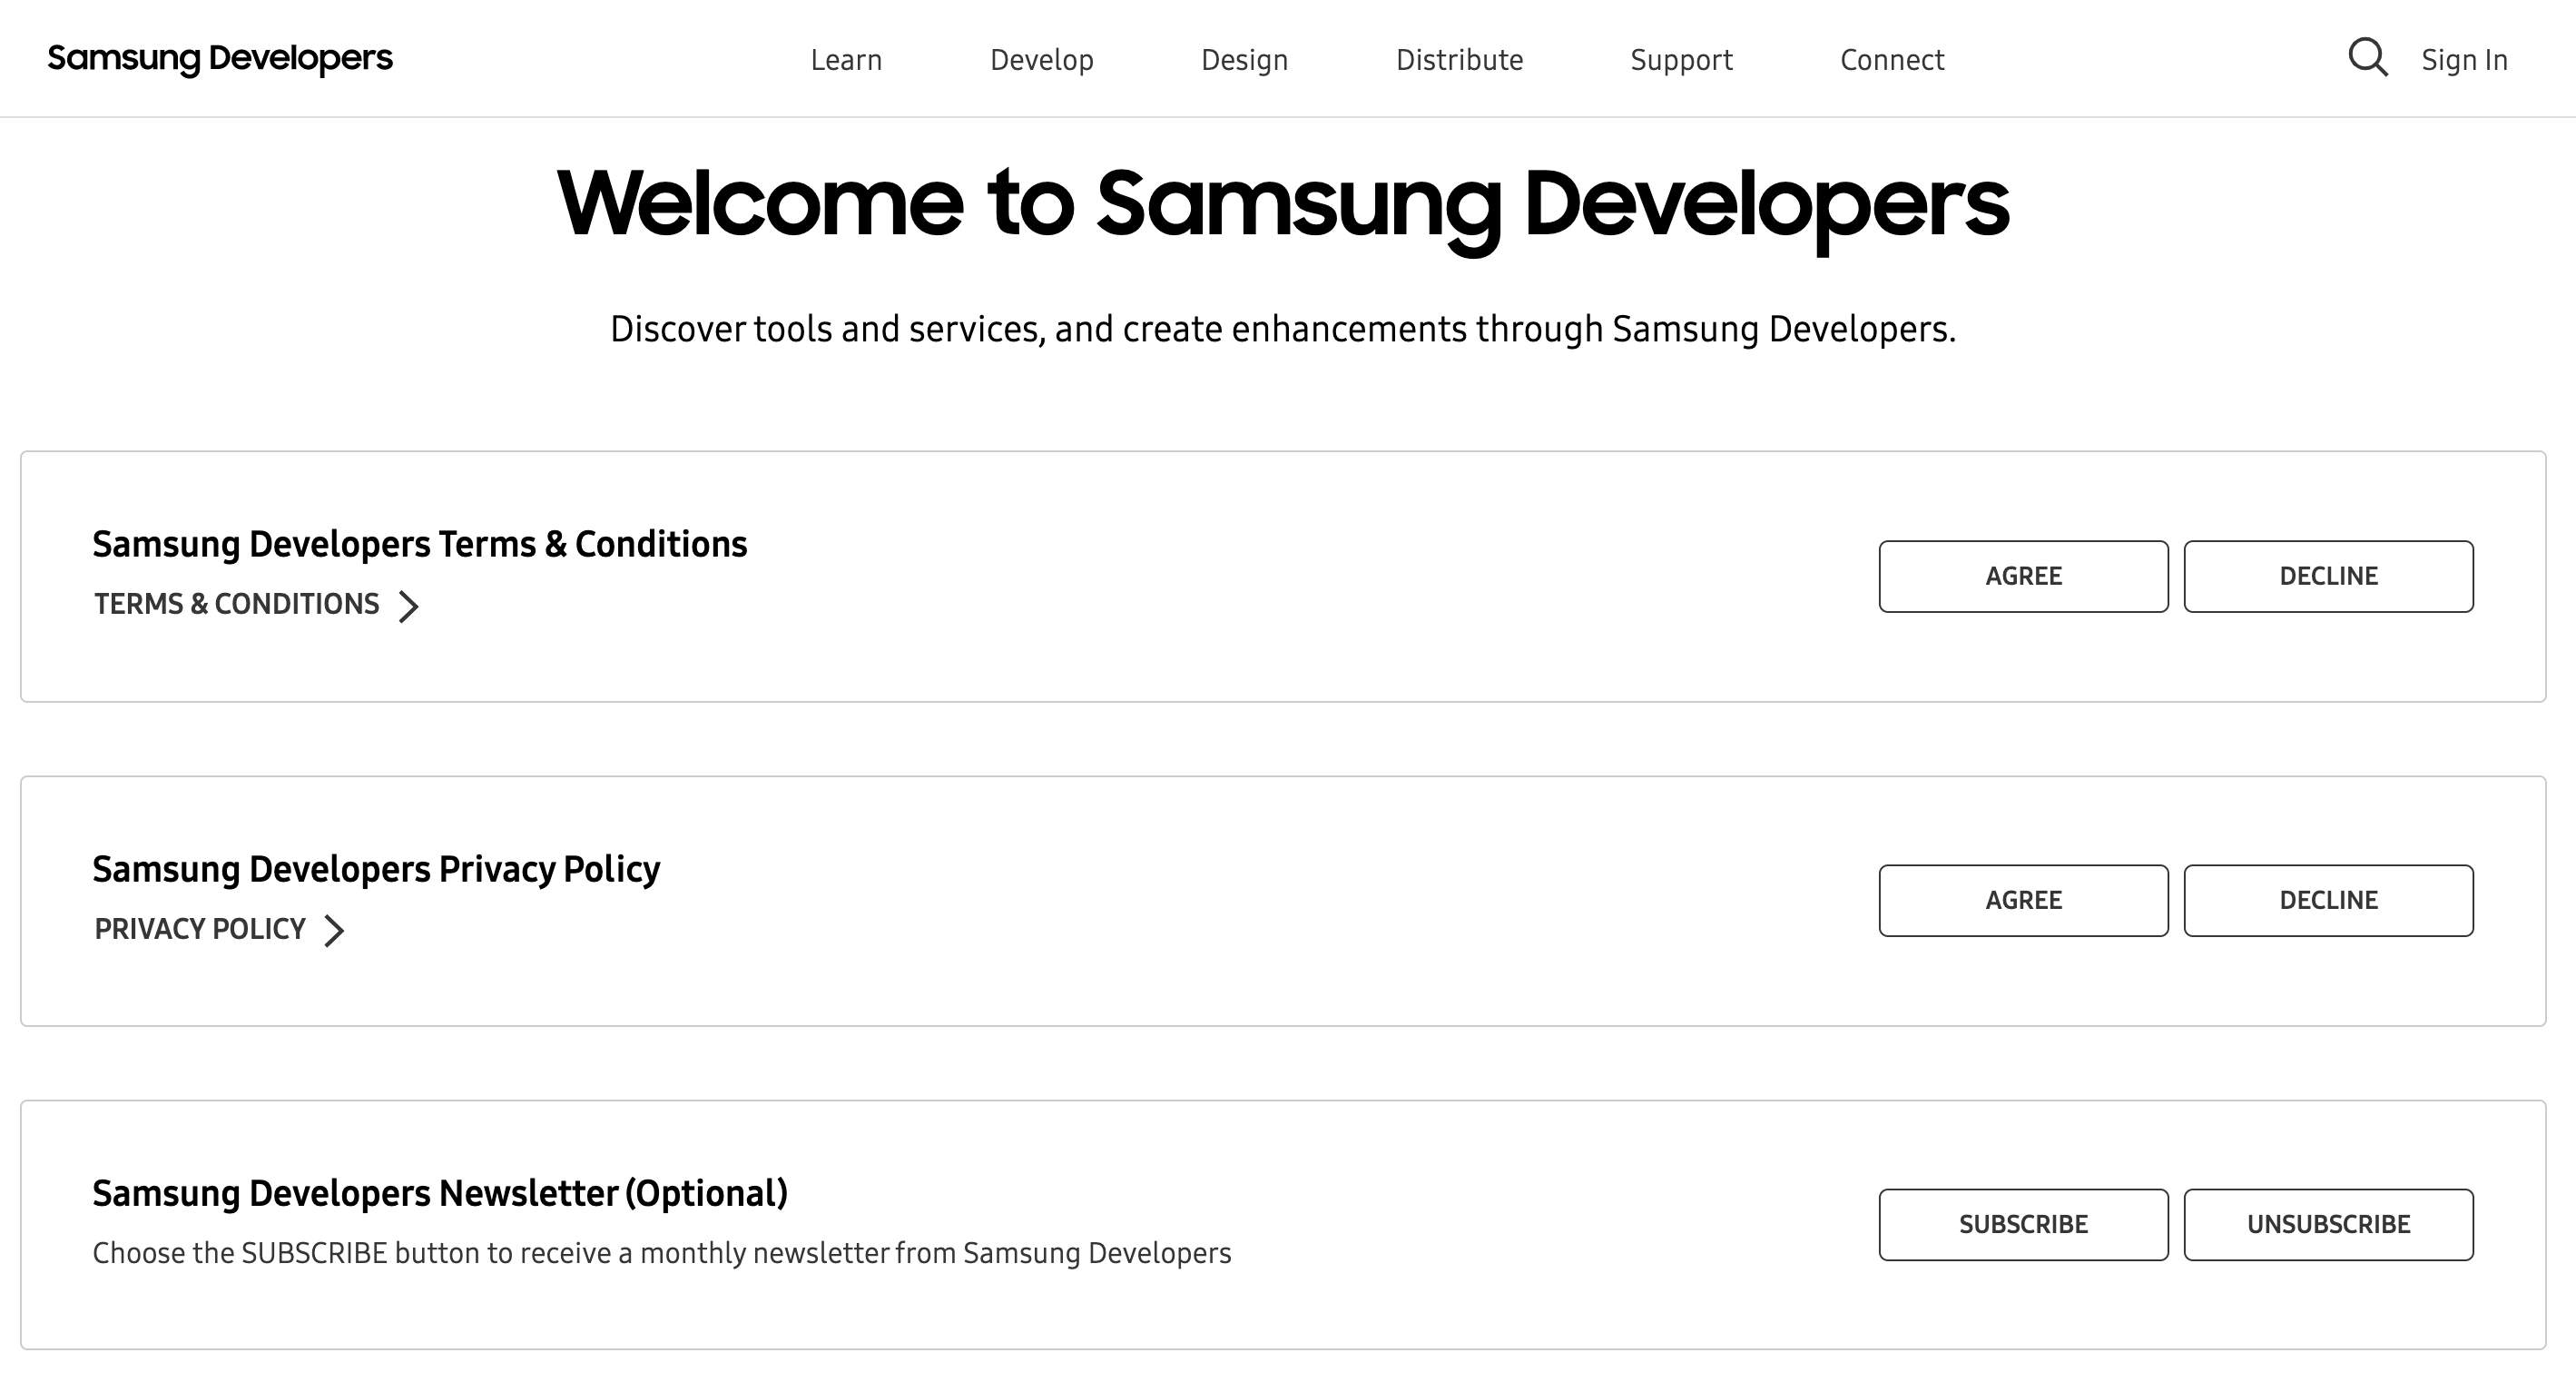Agree to the Privacy Policy
Viewport: 2576px width, 1382px height.
[2023, 901]
